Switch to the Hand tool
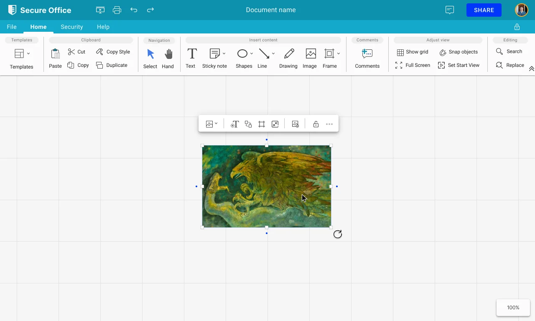 click(168, 59)
